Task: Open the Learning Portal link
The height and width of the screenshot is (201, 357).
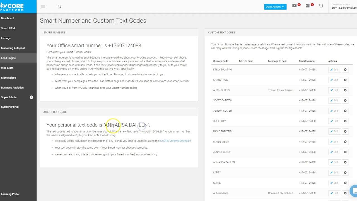Action: pos(10,194)
